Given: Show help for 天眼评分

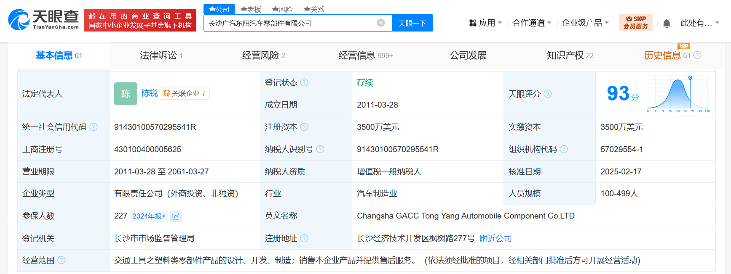Looking at the screenshot, I should 547,94.
